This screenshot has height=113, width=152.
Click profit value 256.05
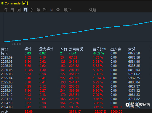(x=74, y=86)
